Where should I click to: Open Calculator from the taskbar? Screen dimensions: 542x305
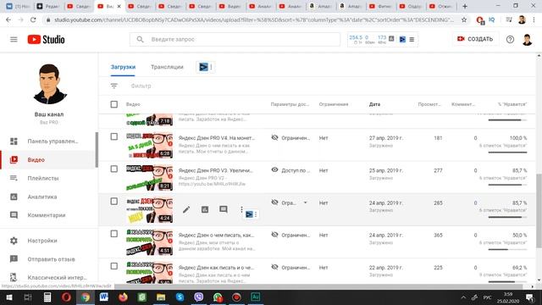point(47,297)
